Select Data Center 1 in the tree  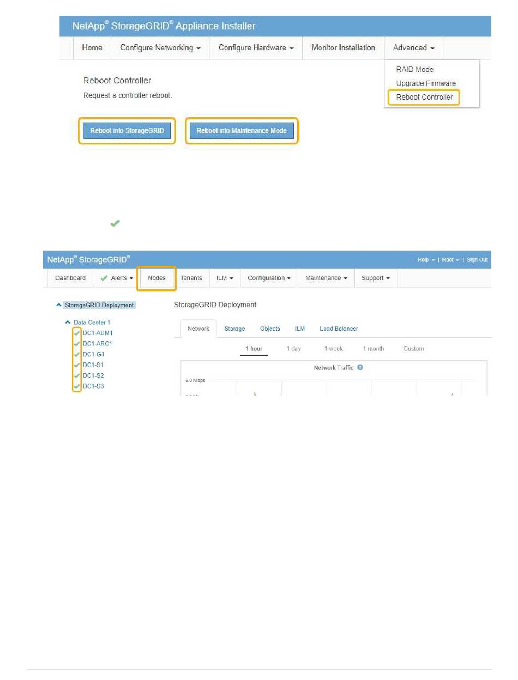pyautogui.click(x=92, y=323)
